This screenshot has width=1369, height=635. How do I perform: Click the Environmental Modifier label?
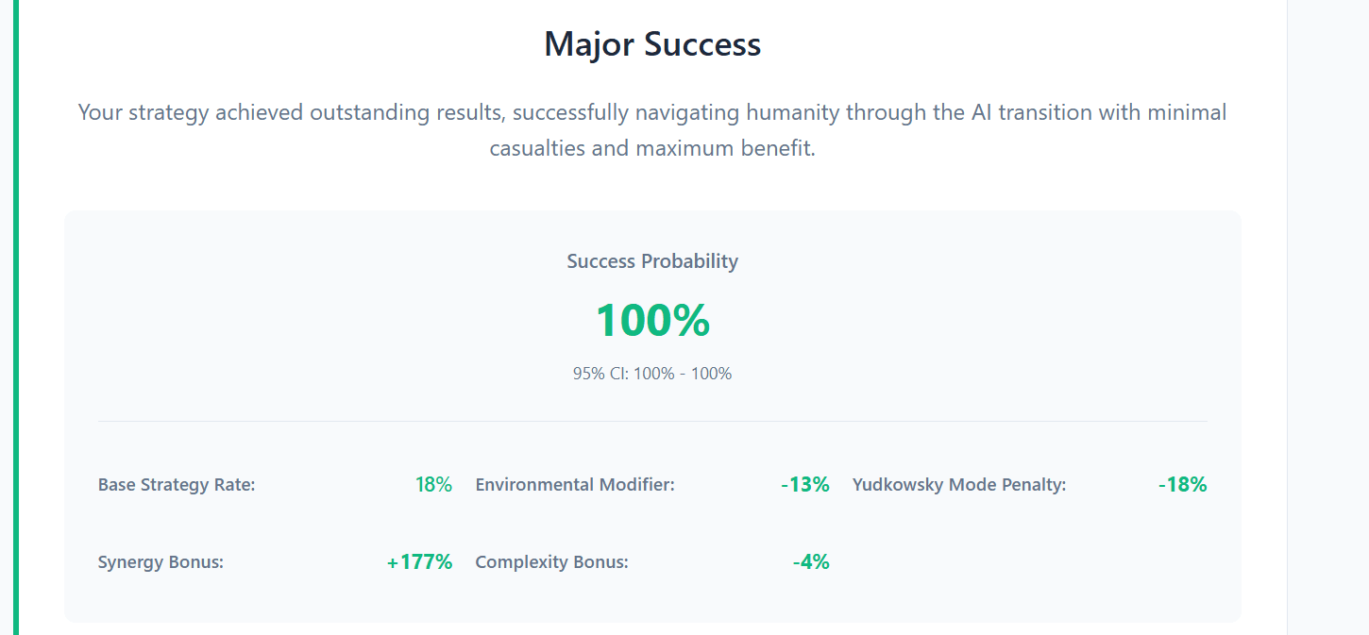click(x=575, y=485)
